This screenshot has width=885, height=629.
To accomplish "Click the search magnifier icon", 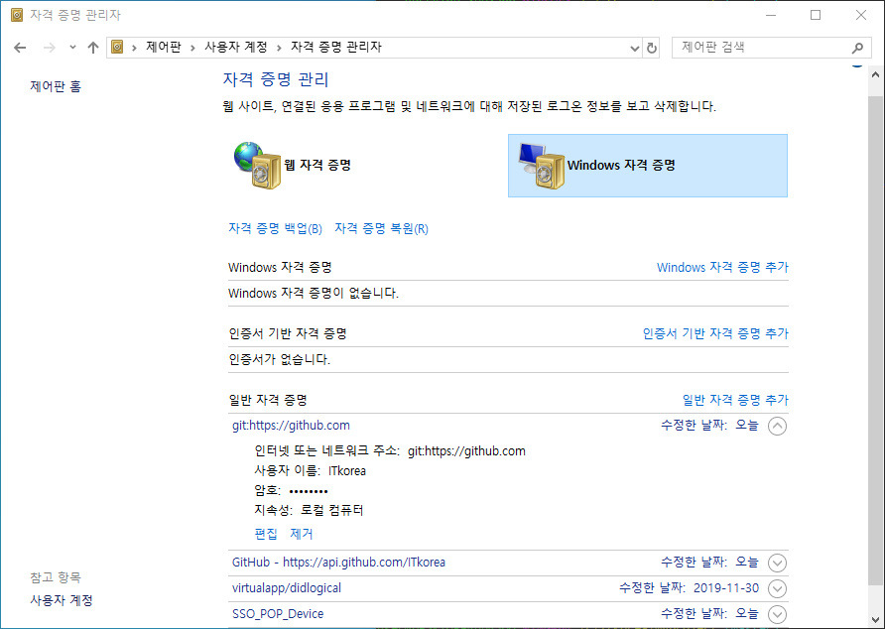I will (857, 48).
